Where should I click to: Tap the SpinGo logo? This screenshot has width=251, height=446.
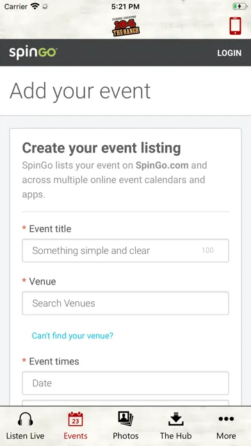tap(33, 53)
